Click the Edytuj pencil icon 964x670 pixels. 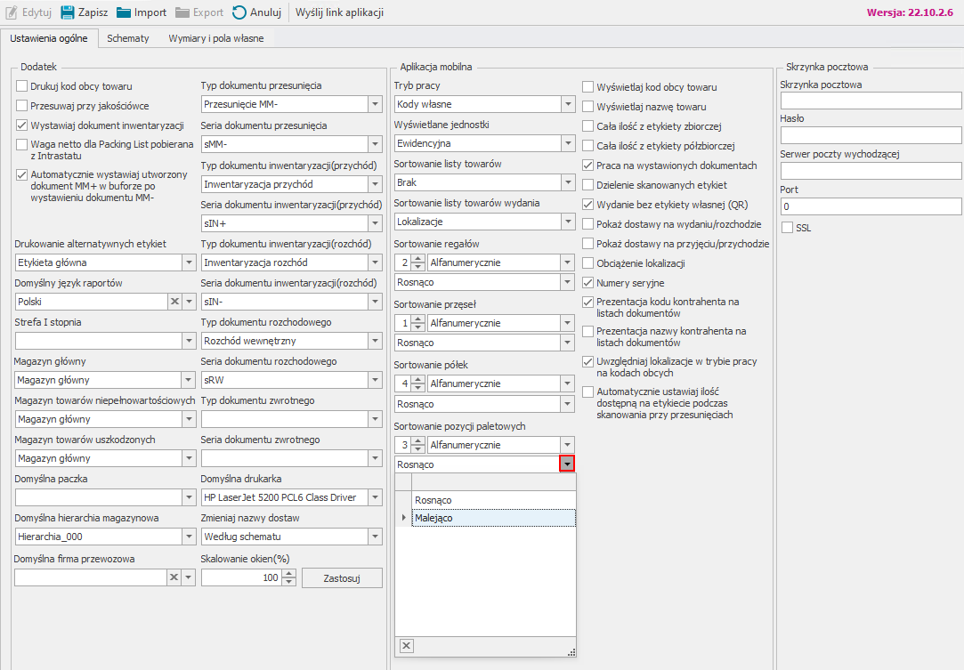11,12
